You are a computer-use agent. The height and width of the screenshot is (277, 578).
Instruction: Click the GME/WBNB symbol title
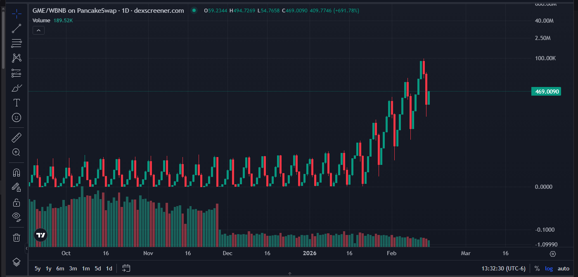108,11
